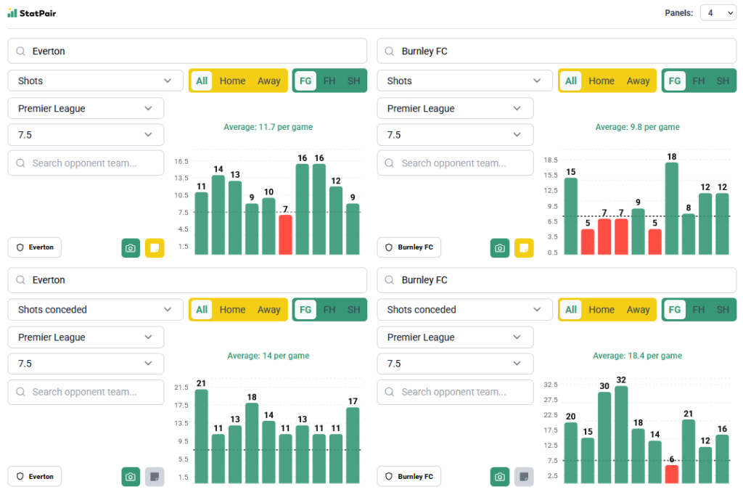The height and width of the screenshot is (492, 743).
Task: Click the red 7-shot bar in Everton chart
Action: [286, 234]
